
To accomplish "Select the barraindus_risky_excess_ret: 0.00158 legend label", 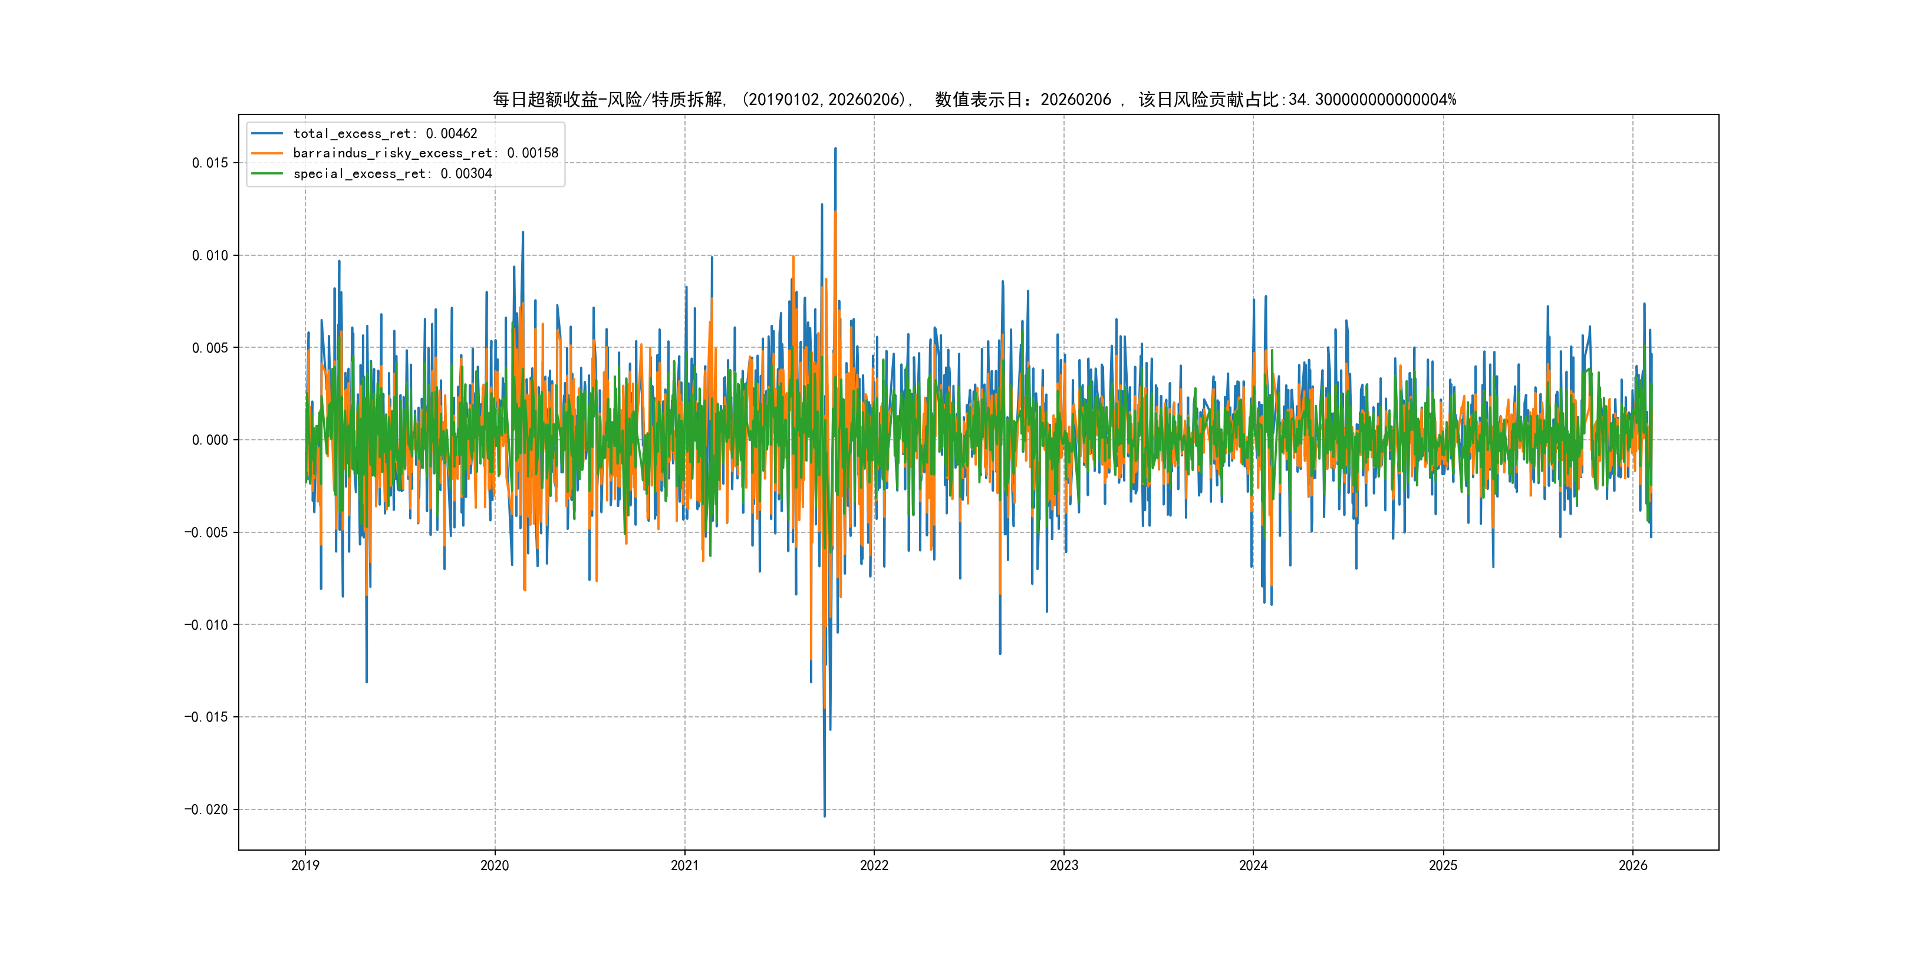I will (x=426, y=153).
